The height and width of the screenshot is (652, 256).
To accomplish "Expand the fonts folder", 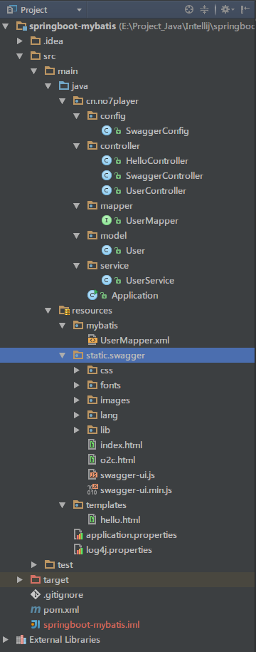I will point(77,385).
